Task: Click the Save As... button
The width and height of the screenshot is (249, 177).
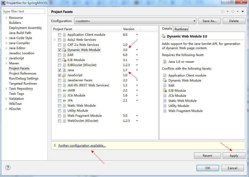Action: point(210,21)
